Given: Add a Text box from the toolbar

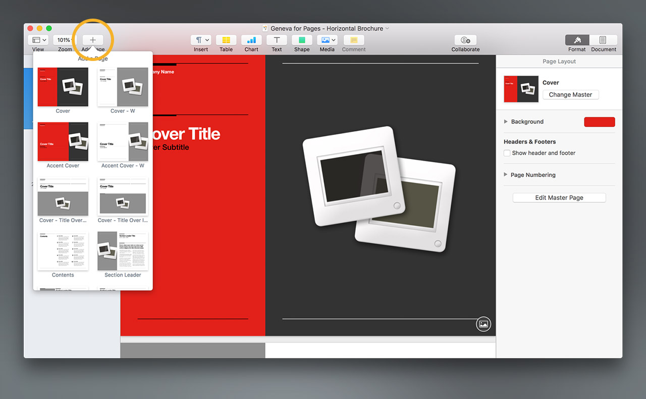Looking at the screenshot, I should pyautogui.click(x=277, y=40).
